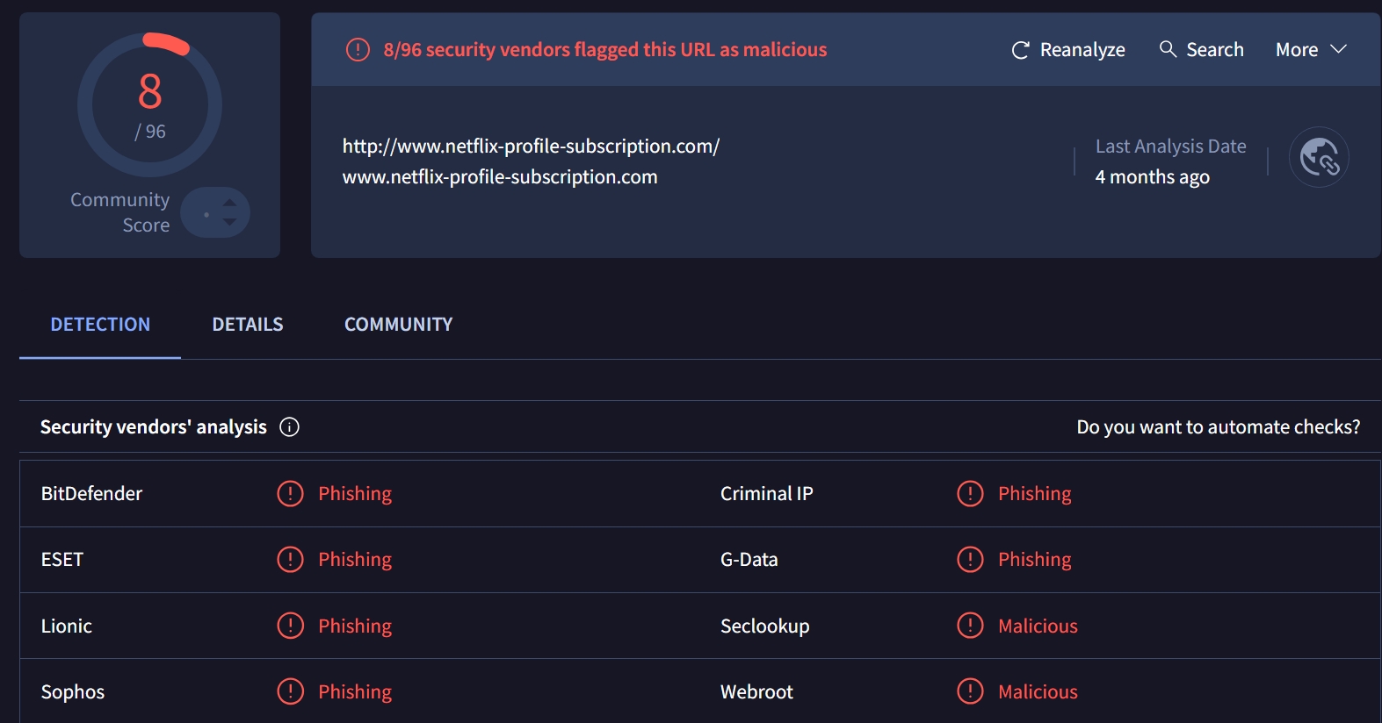The width and height of the screenshot is (1382, 723).
Task: Click G-Data's Phishing verdict text
Action: coord(1035,560)
